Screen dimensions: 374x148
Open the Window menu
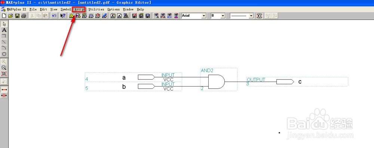(128, 9)
